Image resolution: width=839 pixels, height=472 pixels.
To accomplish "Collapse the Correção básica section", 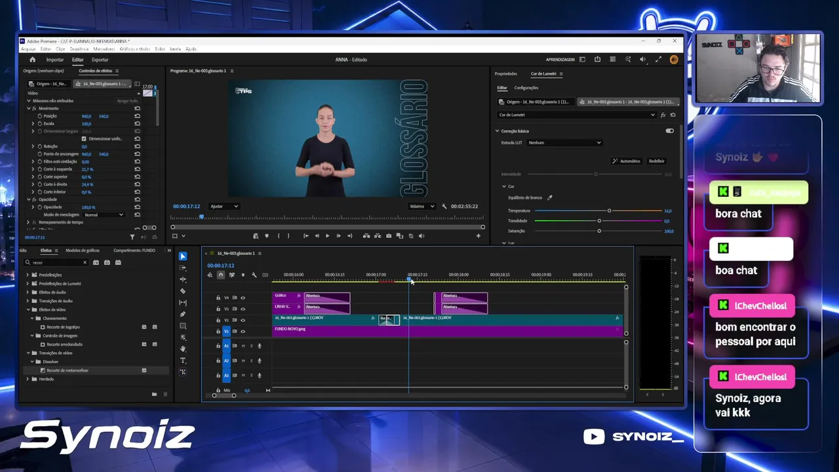I will 498,131.
